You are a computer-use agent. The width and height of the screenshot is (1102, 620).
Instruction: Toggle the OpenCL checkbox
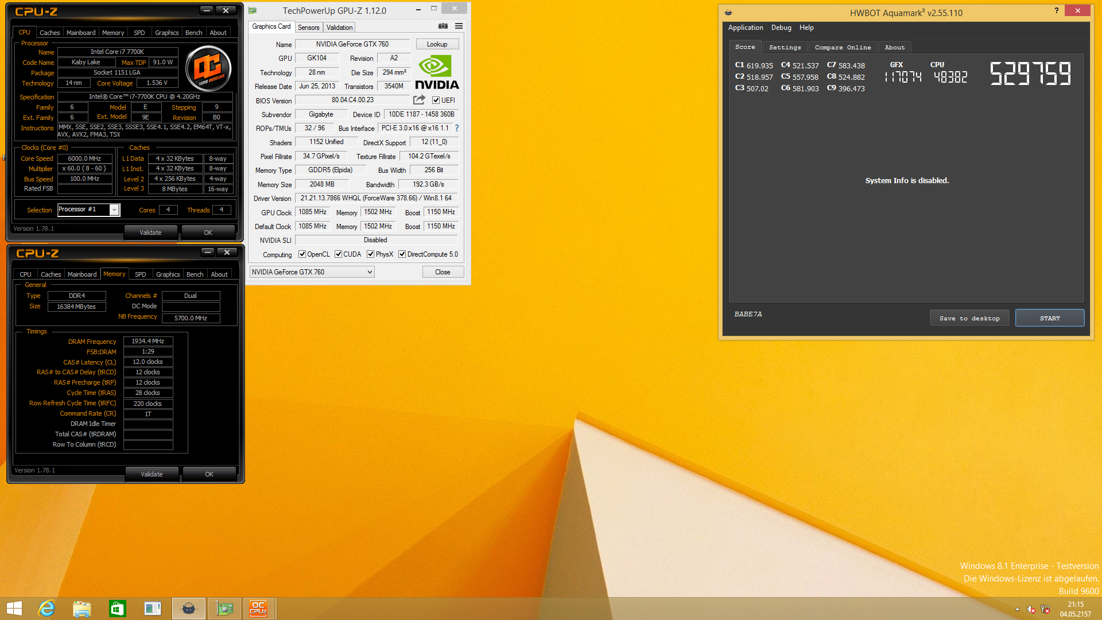302,254
